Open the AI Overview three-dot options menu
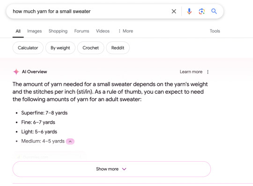 [208, 72]
